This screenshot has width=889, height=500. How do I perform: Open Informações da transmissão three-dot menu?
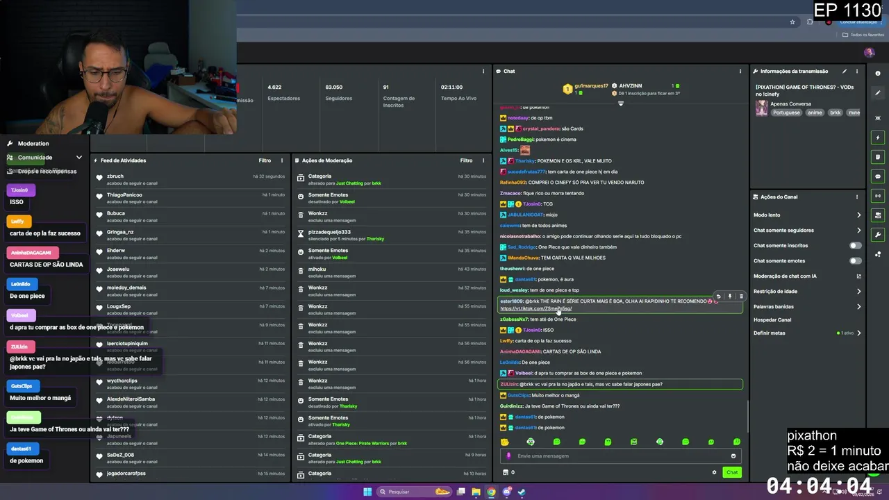(x=856, y=71)
